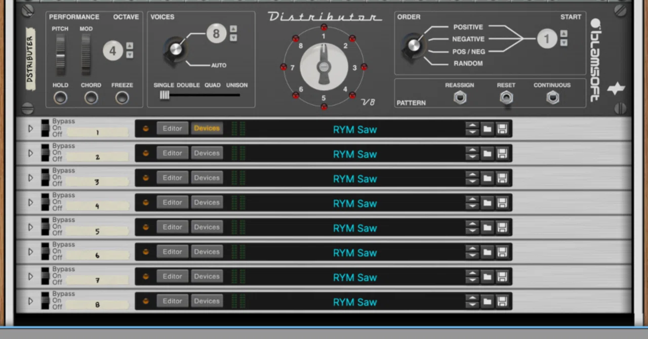Open the patch browser folder for row 8
This screenshot has height=339, width=648.
point(487,302)
